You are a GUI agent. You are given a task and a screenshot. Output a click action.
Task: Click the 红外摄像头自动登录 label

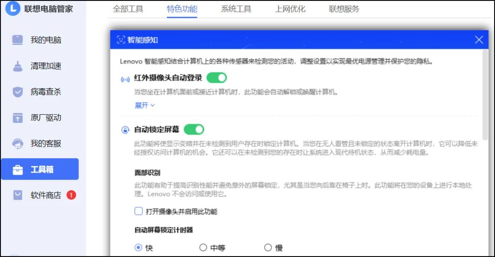point(168,78)
